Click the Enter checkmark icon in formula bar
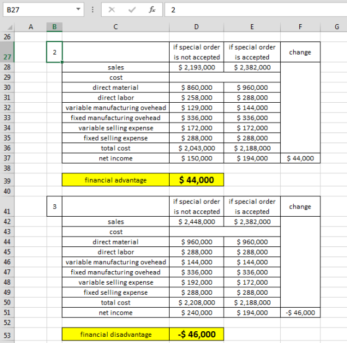The width and height of the screenshot is (347, 343). pyautogui.click(x=132, y=10)
